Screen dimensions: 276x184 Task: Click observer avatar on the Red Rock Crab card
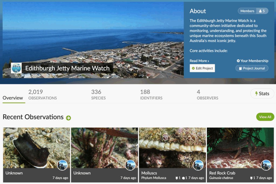(266, 165)
